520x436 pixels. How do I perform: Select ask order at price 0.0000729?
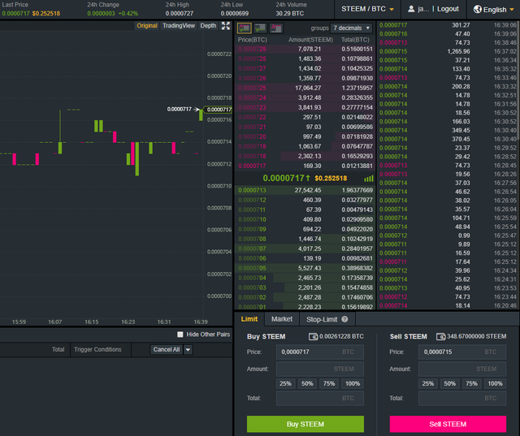305,49
